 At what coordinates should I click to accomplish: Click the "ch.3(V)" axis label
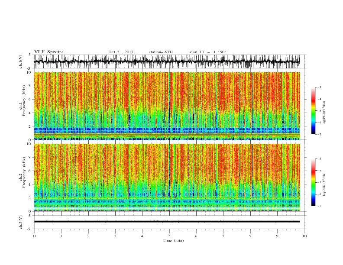[x=21, y=222]
